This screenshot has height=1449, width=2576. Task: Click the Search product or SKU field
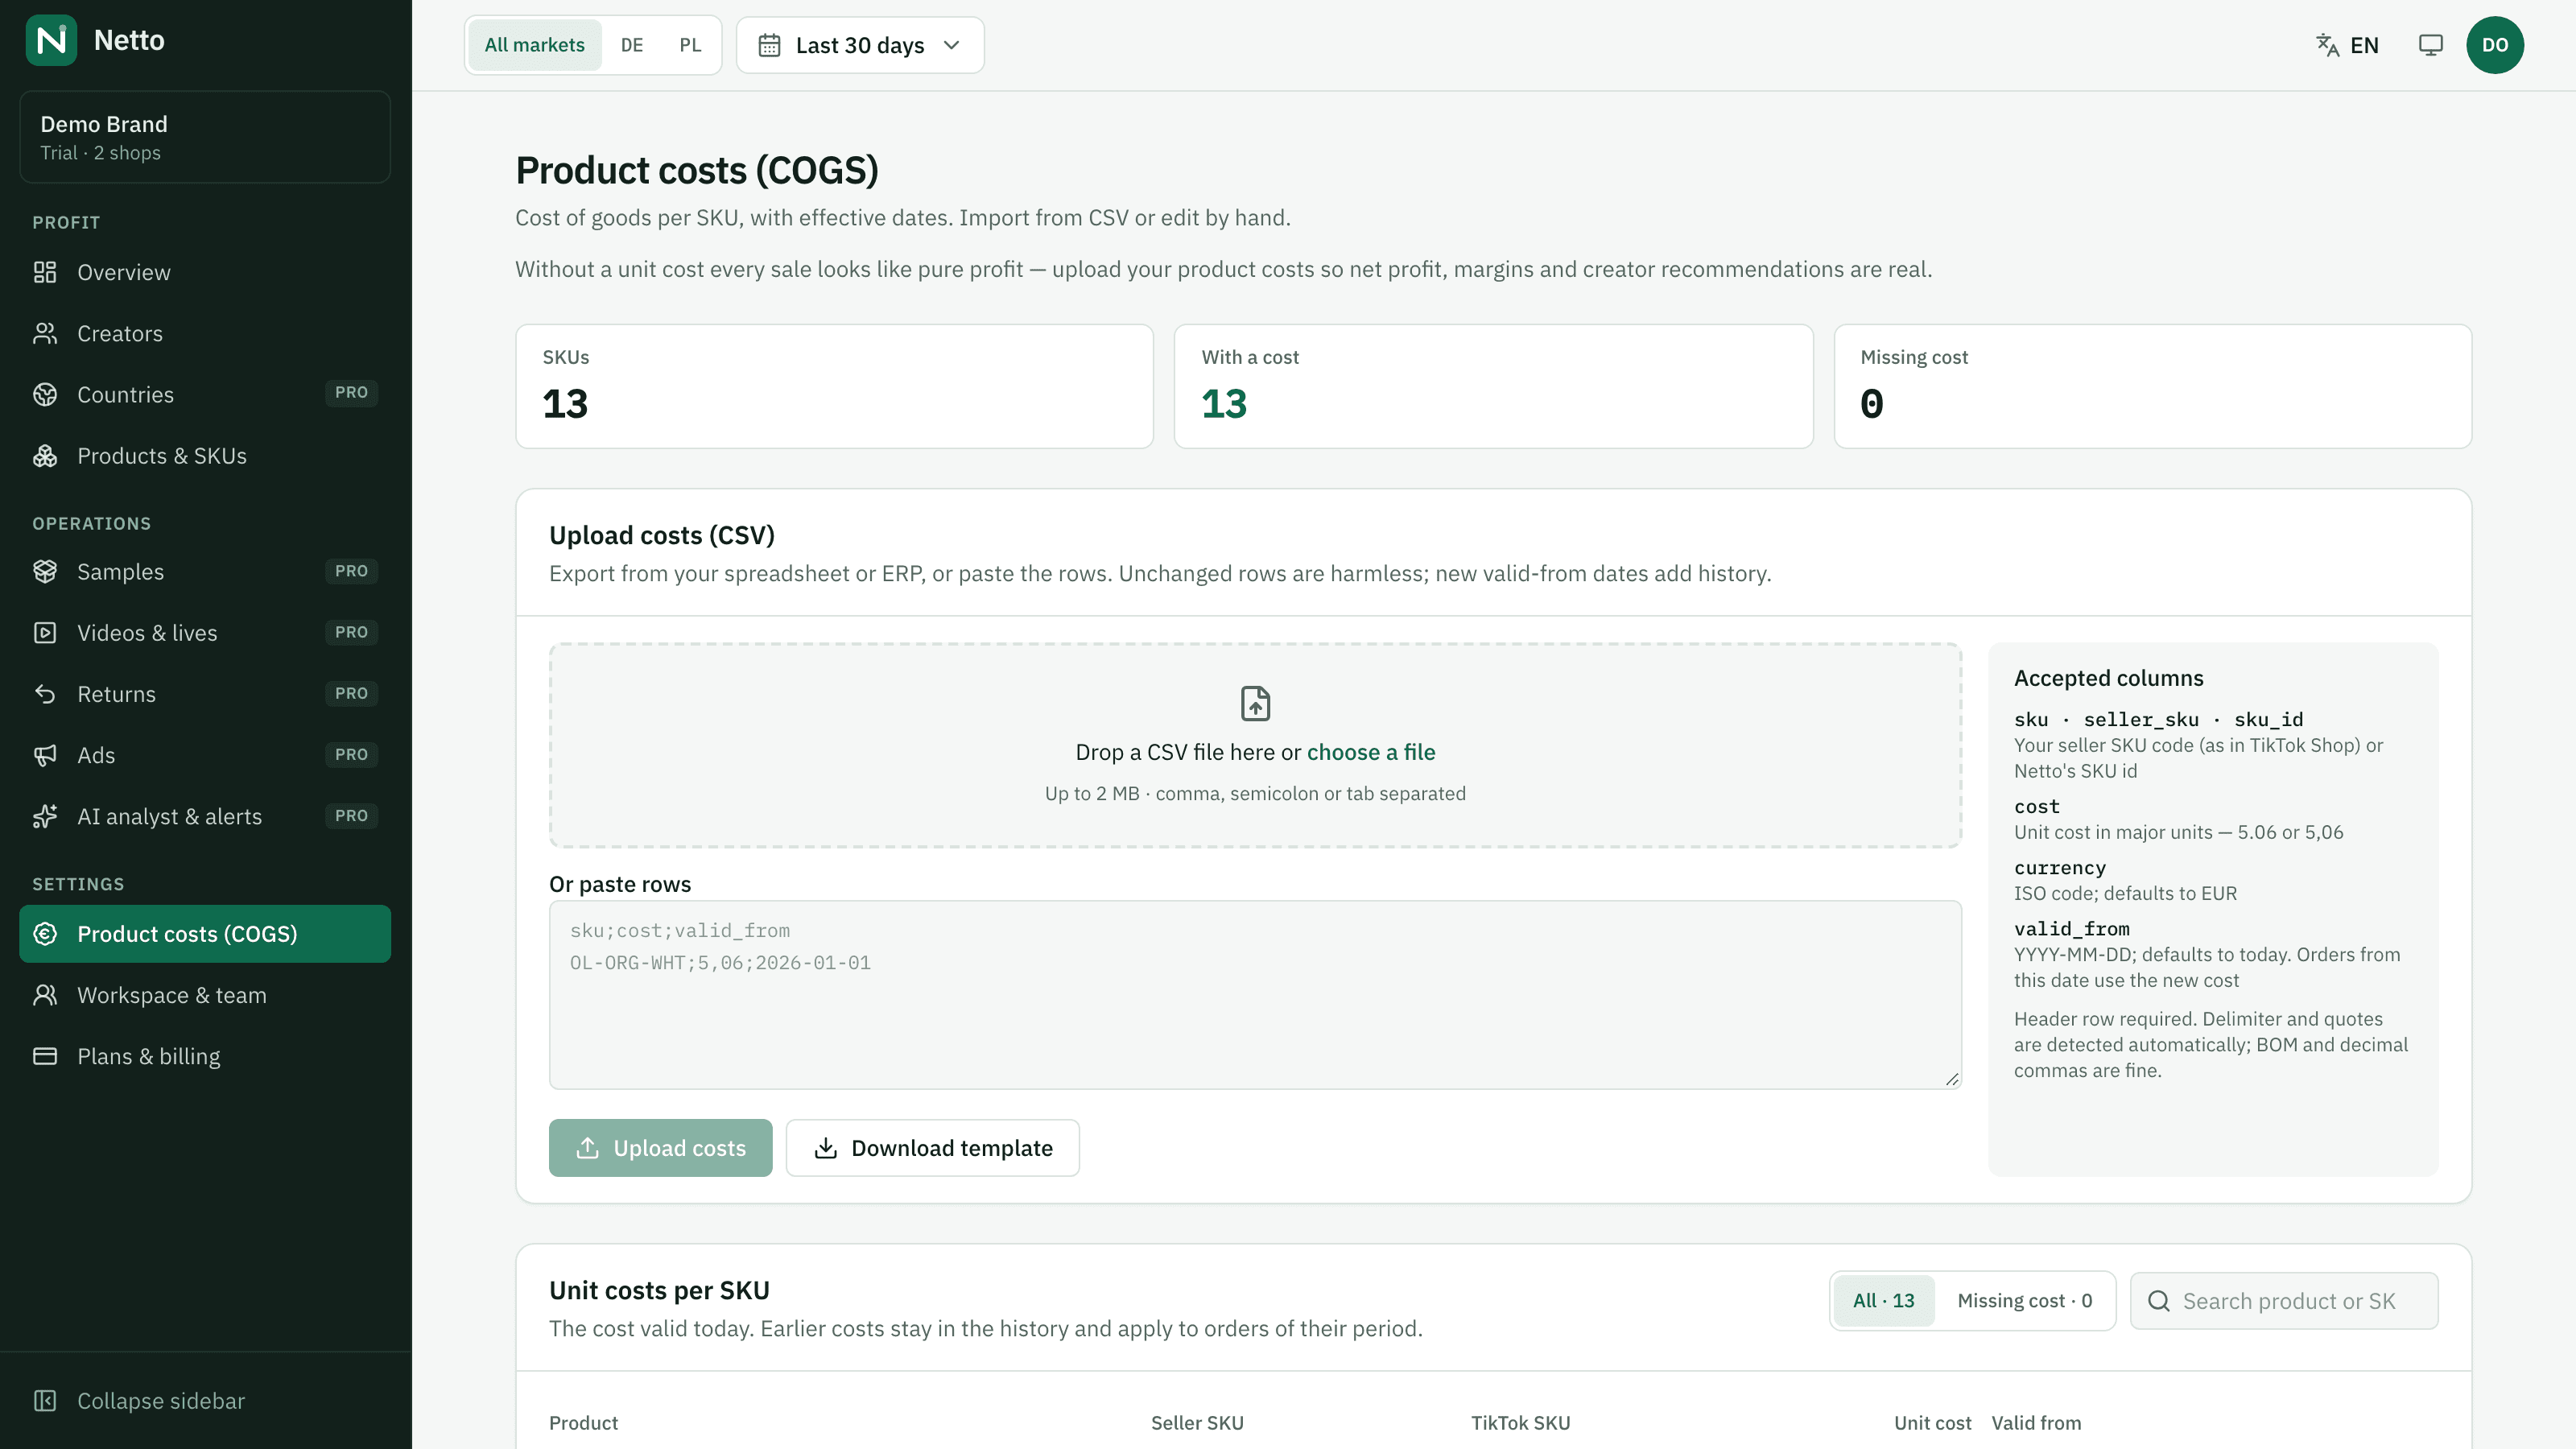click(2284, 1300)
